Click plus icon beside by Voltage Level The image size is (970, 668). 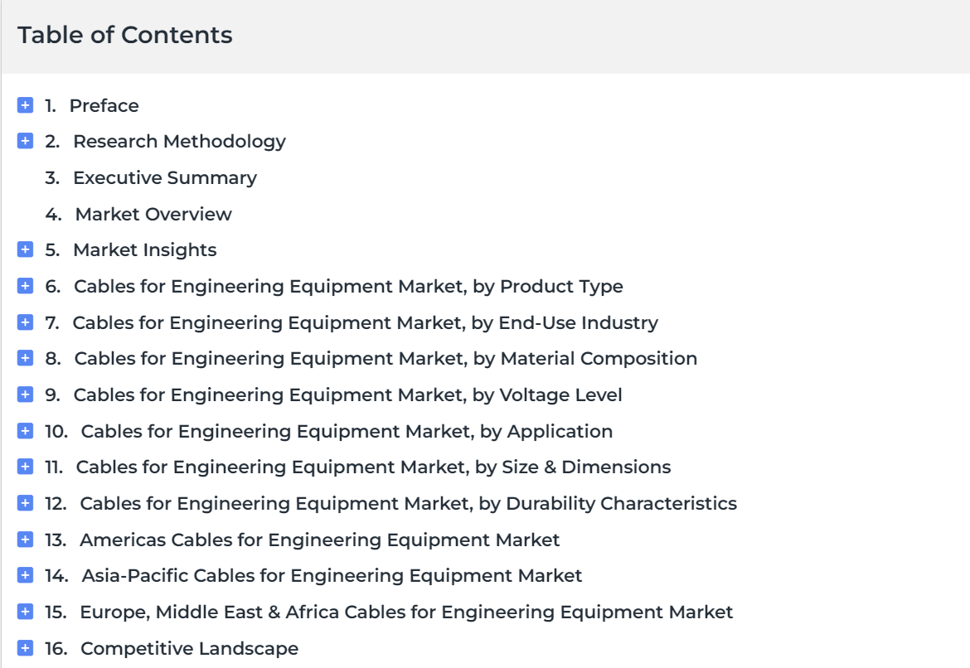26,395
